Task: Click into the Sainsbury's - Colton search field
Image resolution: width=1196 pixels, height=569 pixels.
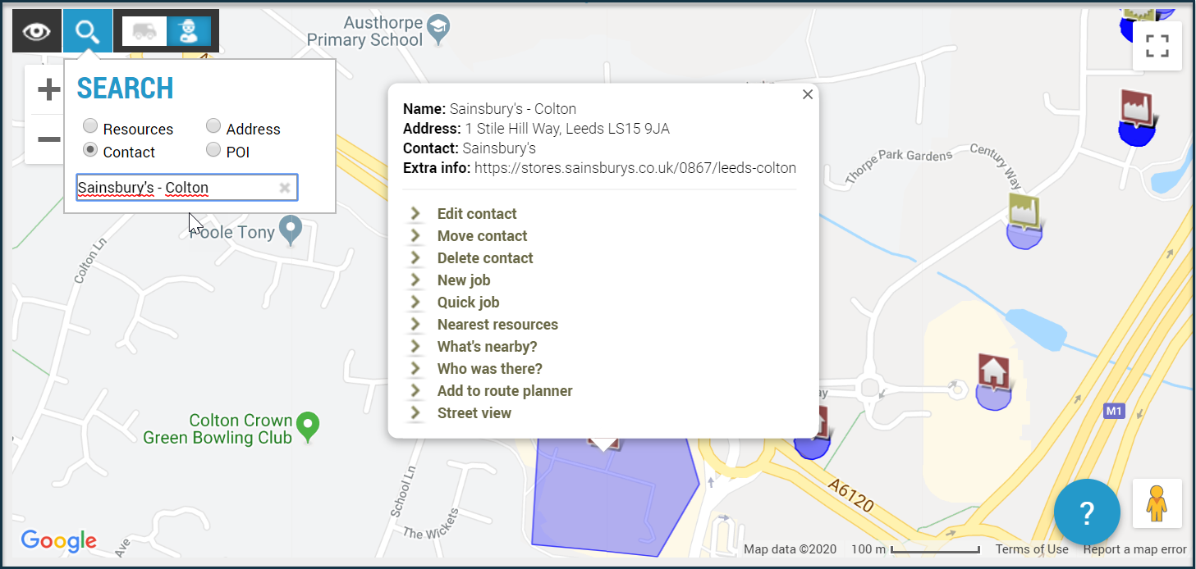Action: tap(187, 188)
